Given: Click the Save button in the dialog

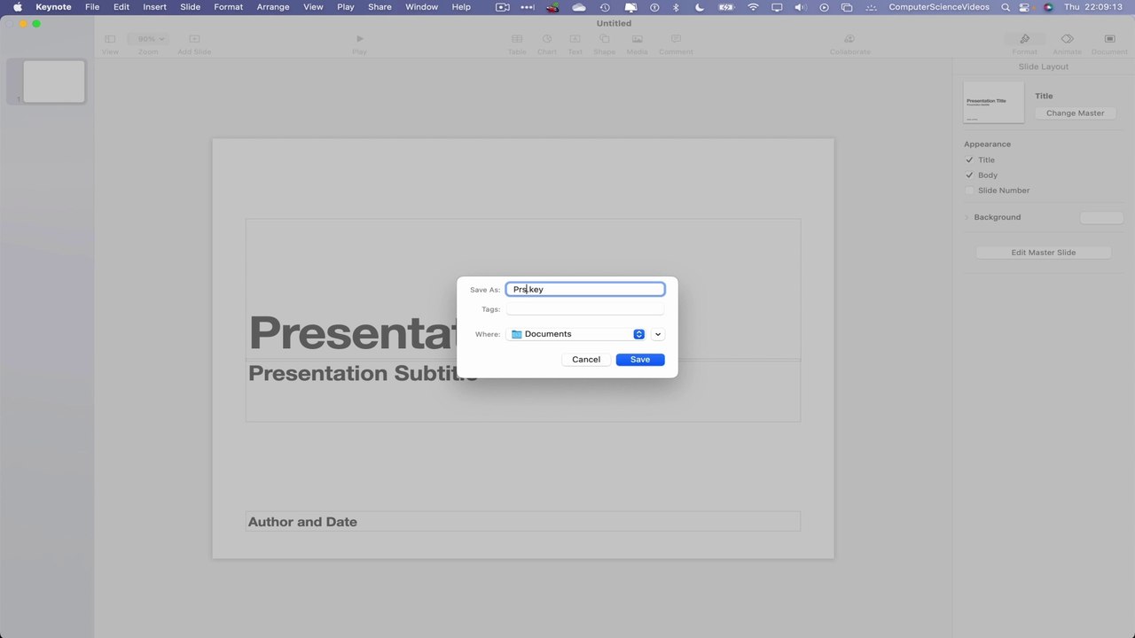Looking at the screenshot, I should [640, 359].
